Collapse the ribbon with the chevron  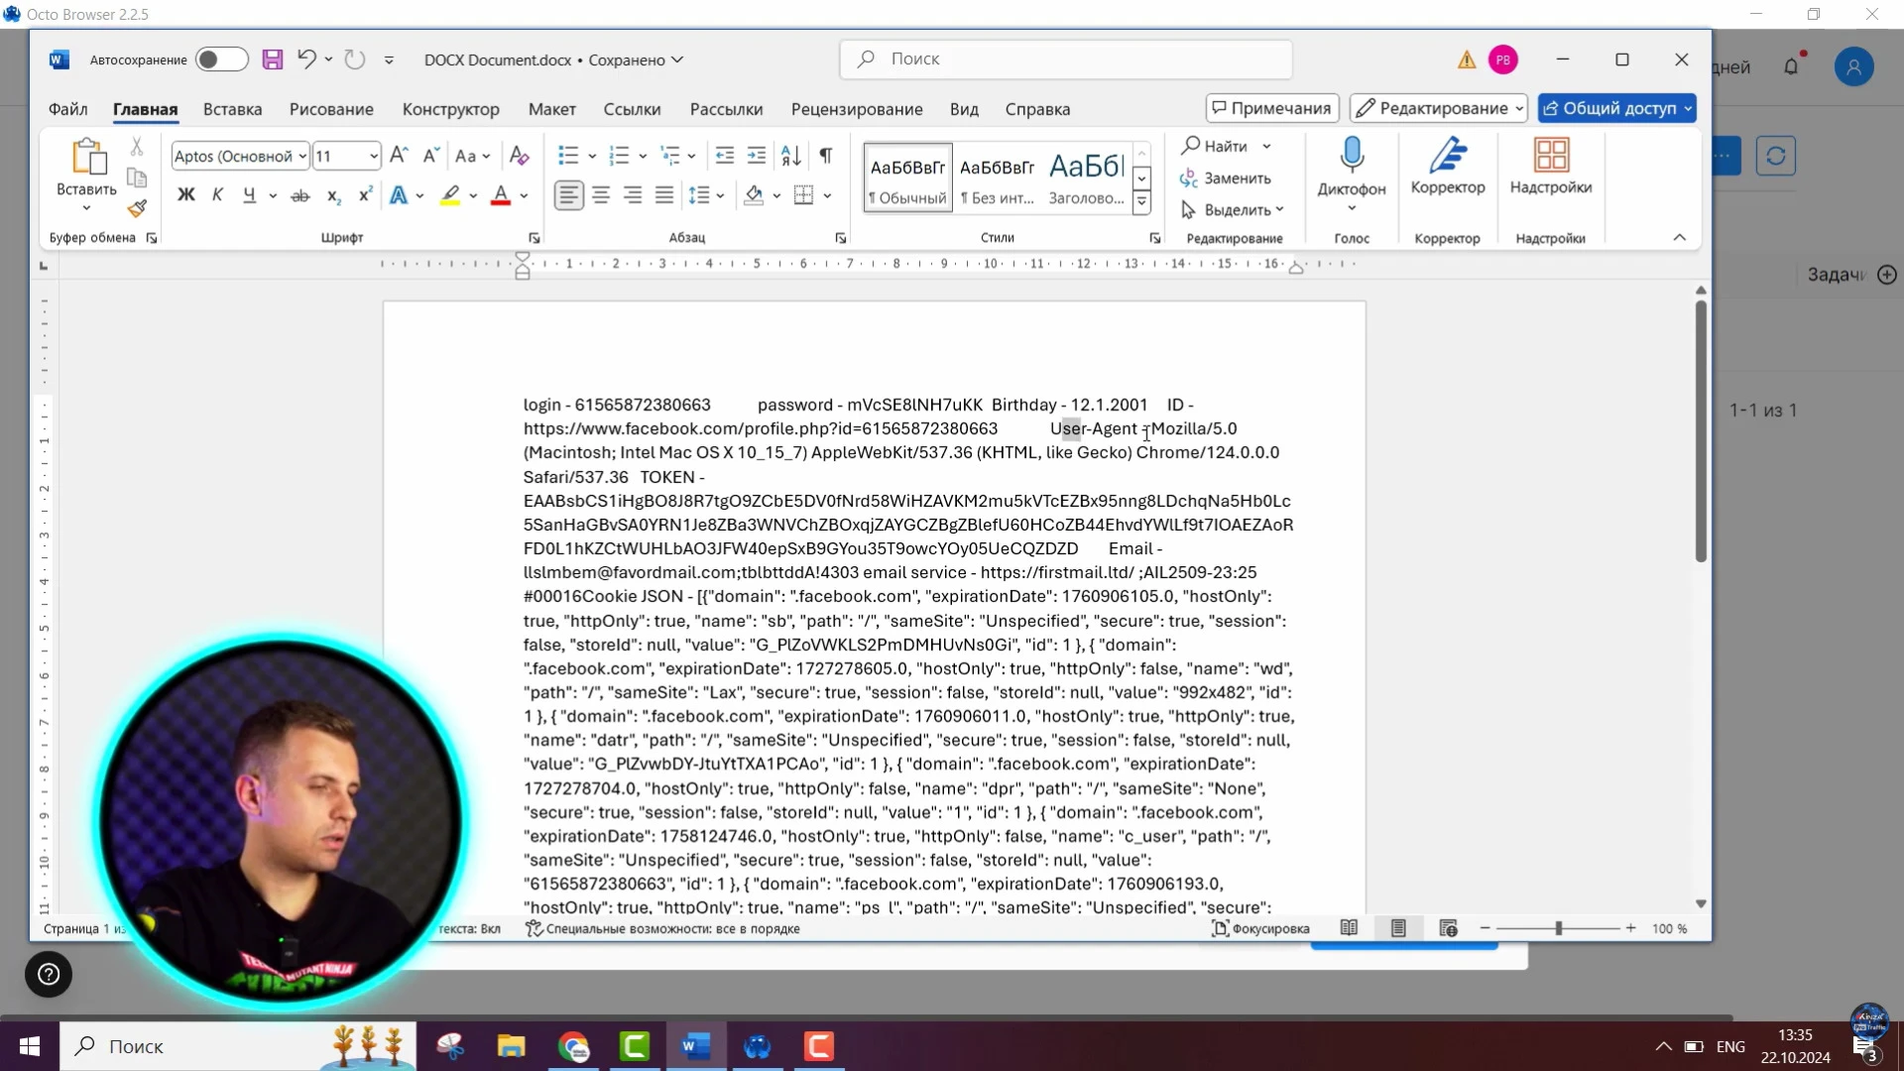click(1679, 238)
